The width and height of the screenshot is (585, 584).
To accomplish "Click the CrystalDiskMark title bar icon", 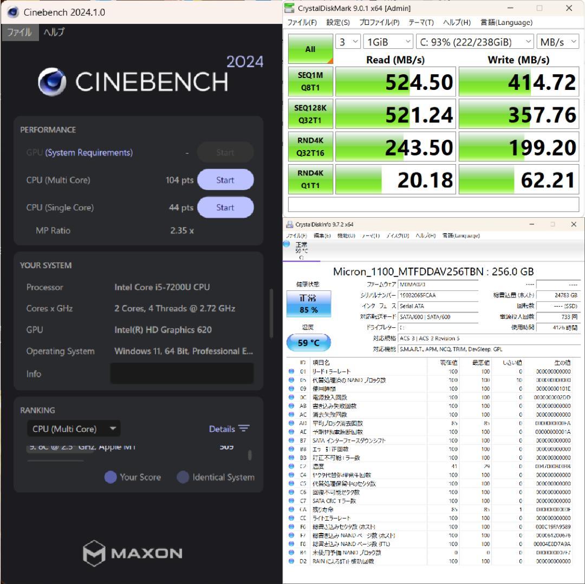I will click(290, 8).
